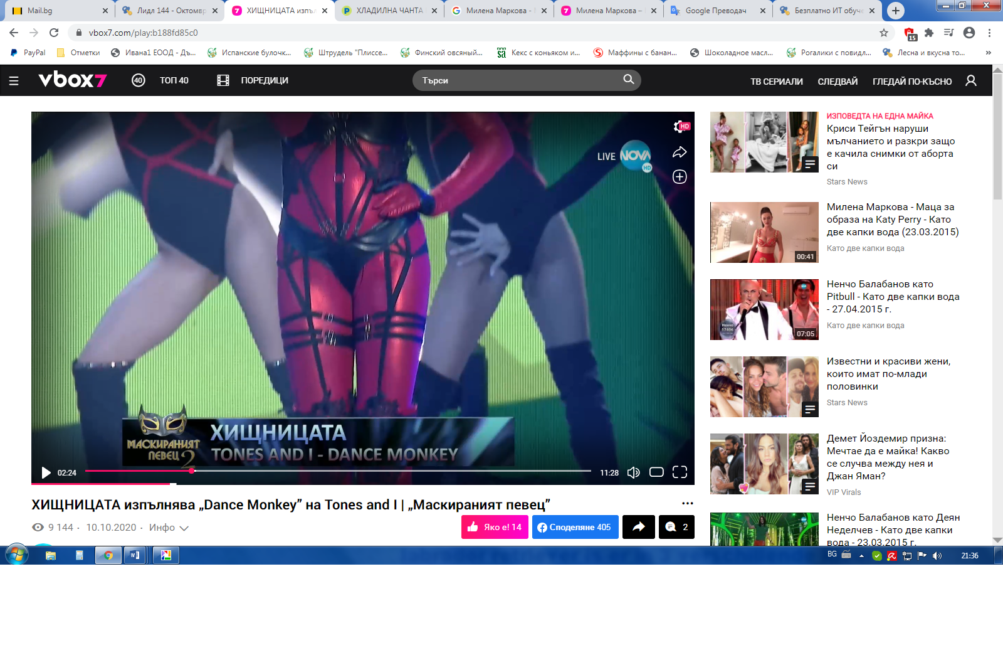Open Криси Тейгън video thumbnail

pyautogui.click(x=764, y=142)
